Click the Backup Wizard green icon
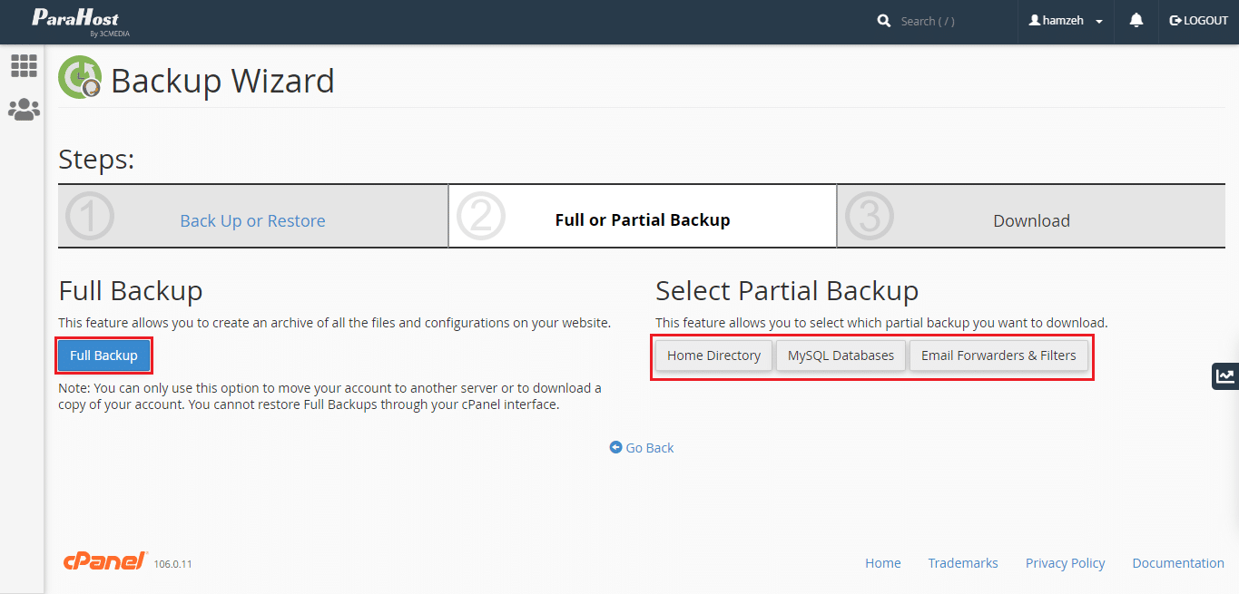This screenshot has height=594, width=1239. (80, 78)
